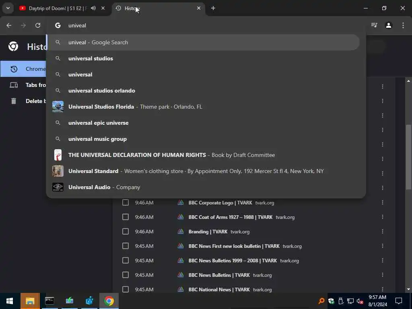
Task: Check the BBC National News entry box
Action: pos(126,289)
